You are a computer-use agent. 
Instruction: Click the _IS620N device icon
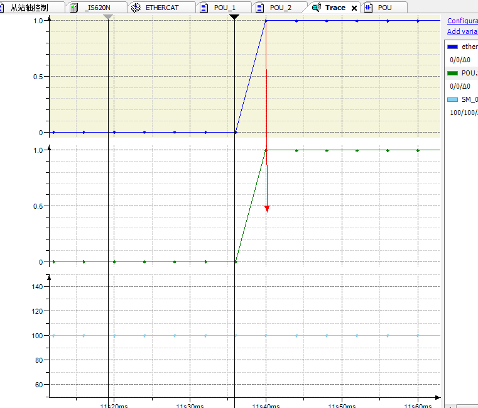tap(73, 8)
